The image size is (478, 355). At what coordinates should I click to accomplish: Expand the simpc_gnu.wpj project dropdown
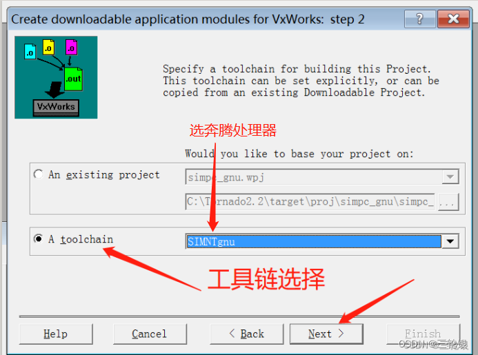pos(450,177)
